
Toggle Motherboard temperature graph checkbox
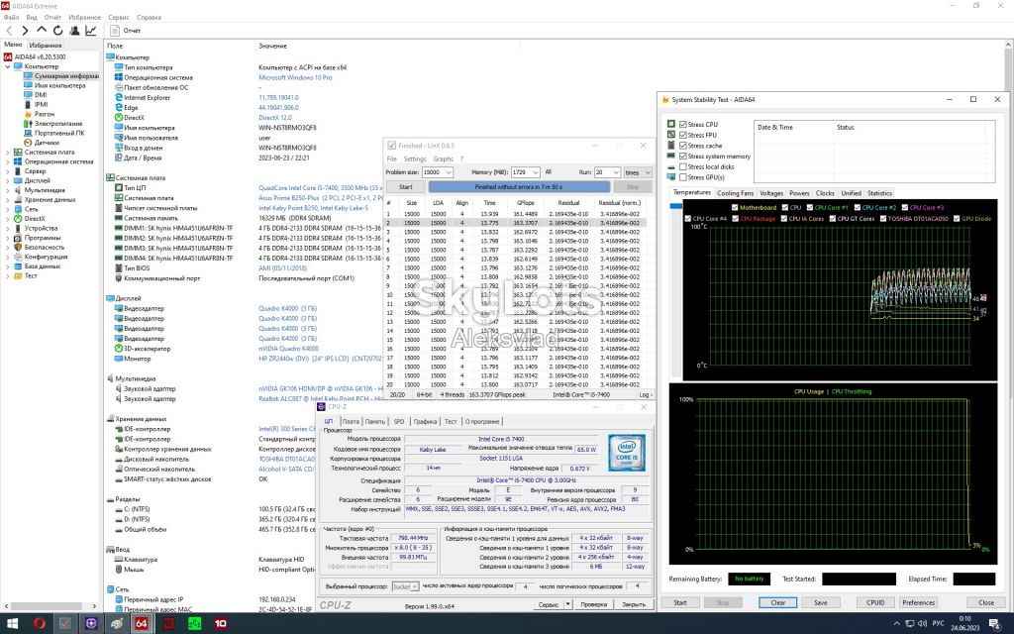tap(735, 208)
